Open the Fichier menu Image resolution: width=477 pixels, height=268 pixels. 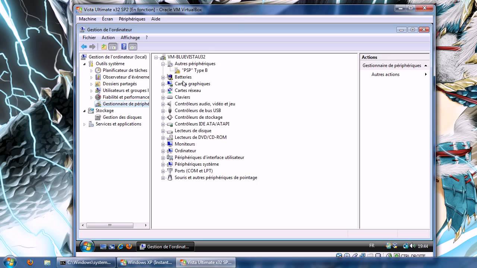pos(89,38)
